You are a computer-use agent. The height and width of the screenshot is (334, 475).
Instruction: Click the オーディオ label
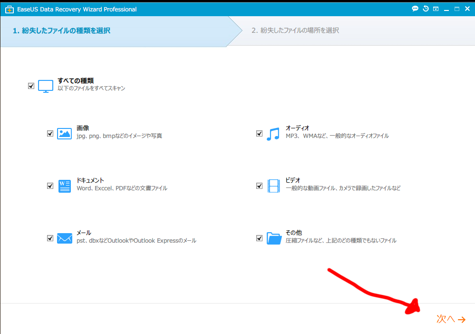point(297,128)
